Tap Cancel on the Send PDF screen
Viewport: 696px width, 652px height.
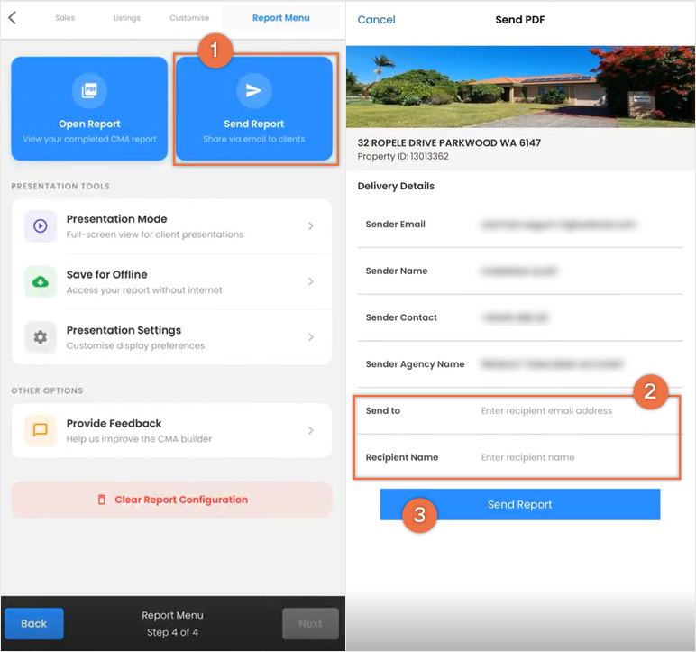click(376, 20)
